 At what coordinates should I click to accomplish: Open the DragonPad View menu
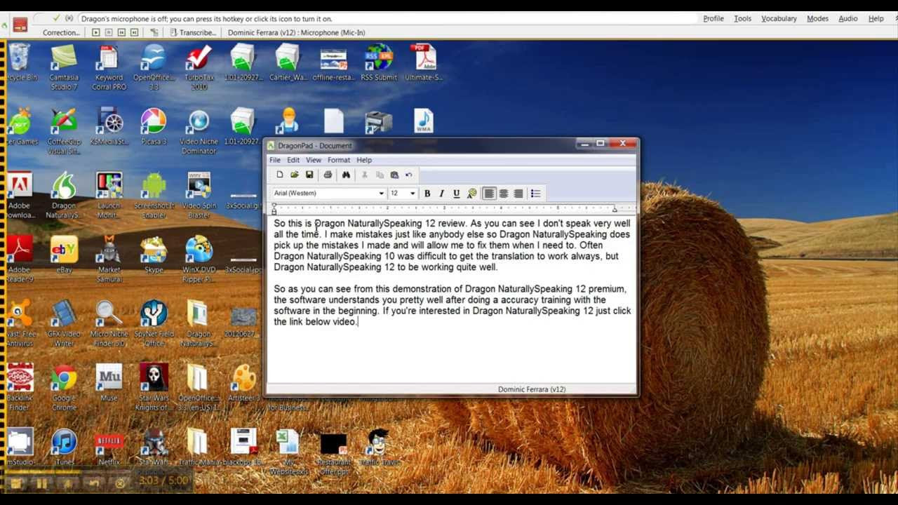pyautogui.click(x=314, y=160)
